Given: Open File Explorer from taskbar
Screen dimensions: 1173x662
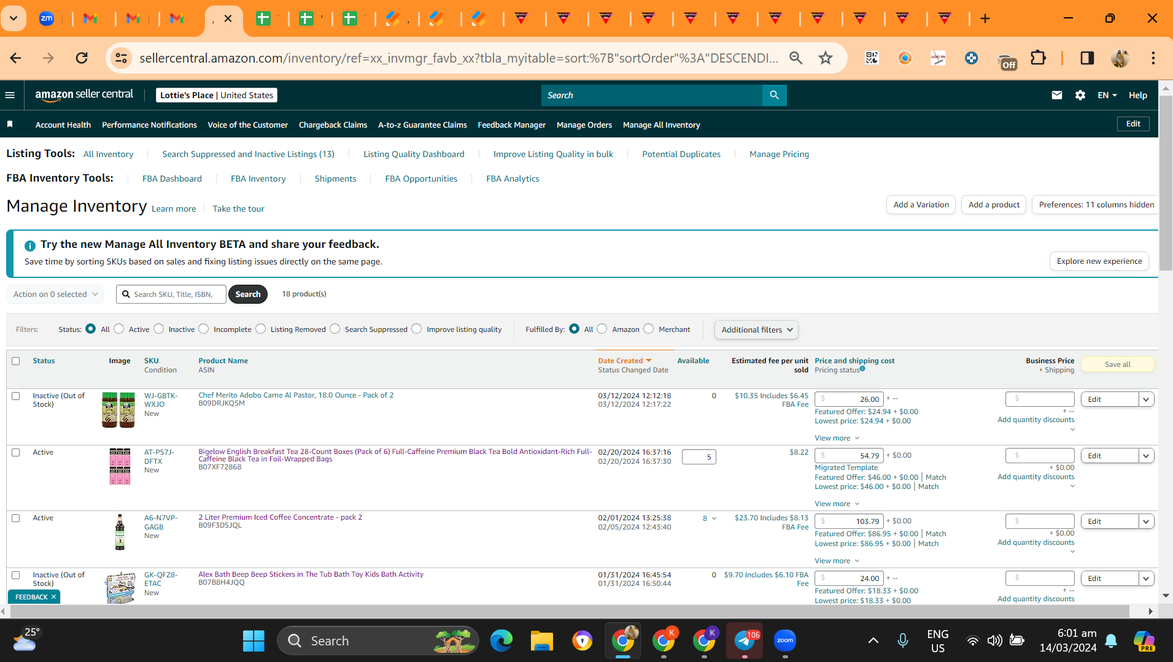Looking at the screenshot, I should tap(542, 641).
